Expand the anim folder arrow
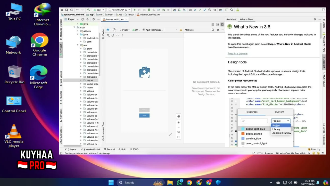This screenshot has width=330, height=186. pos(81,49)
